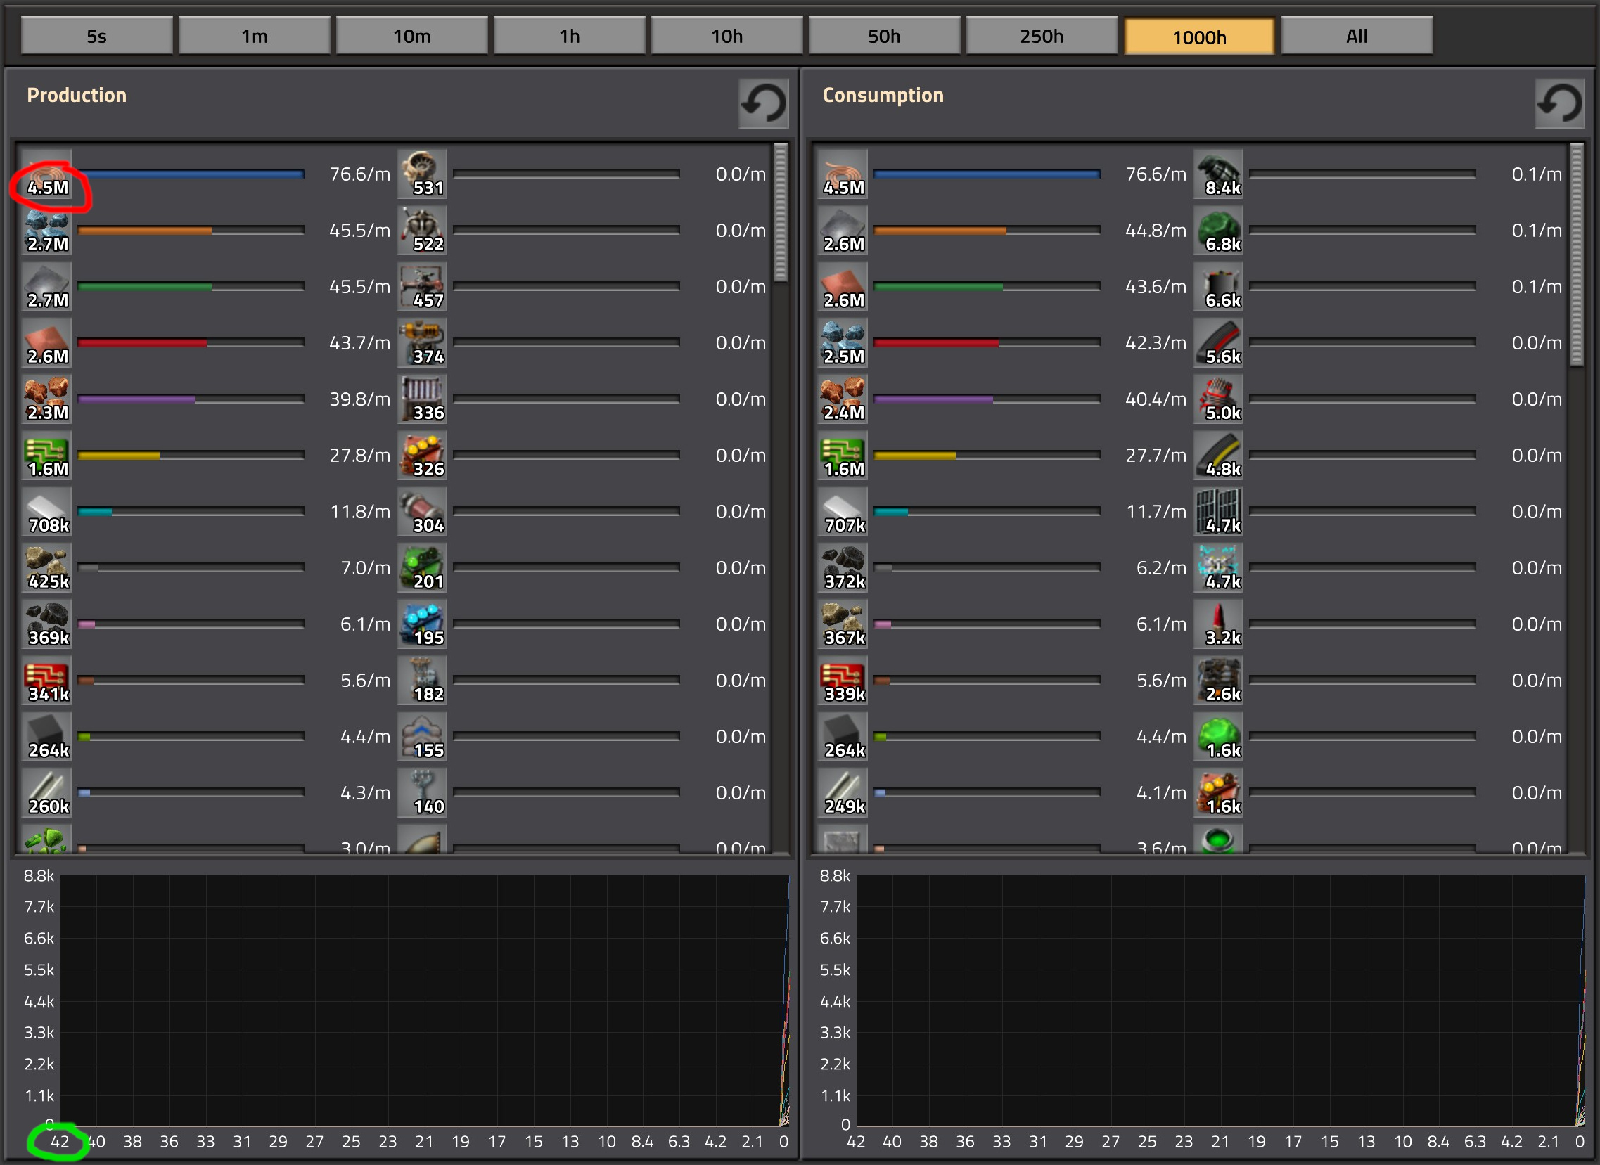Click the 27.7/m rate in Consumption

click(x=1156, y=456)
